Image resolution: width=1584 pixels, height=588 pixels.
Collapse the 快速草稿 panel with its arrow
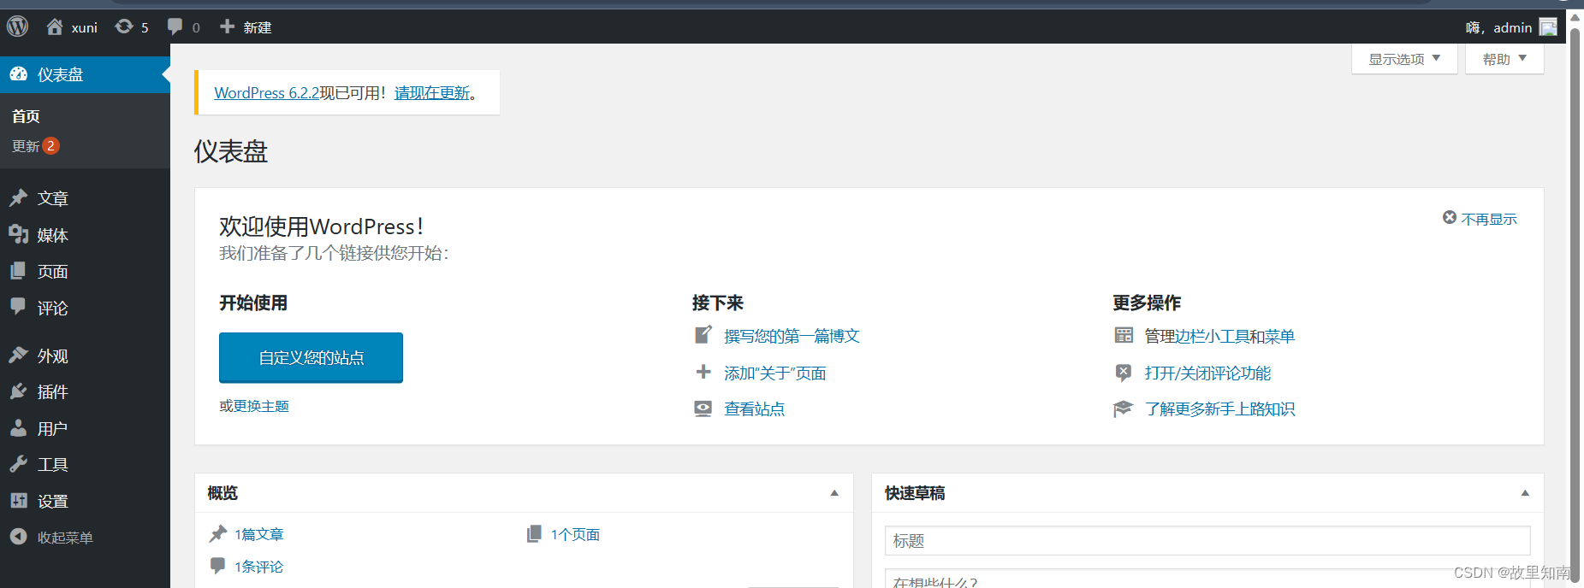coord(1525,493)
